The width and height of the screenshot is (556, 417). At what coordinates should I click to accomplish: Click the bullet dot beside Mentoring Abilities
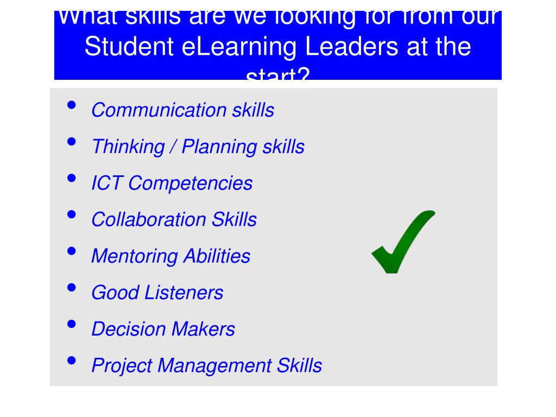pyautogui.click(x=72, y=251)
